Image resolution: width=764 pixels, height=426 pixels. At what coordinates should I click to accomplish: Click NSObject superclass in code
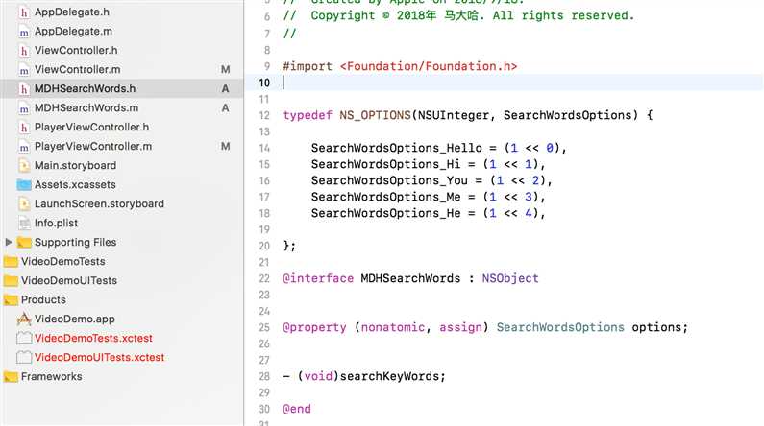(510, 278)
